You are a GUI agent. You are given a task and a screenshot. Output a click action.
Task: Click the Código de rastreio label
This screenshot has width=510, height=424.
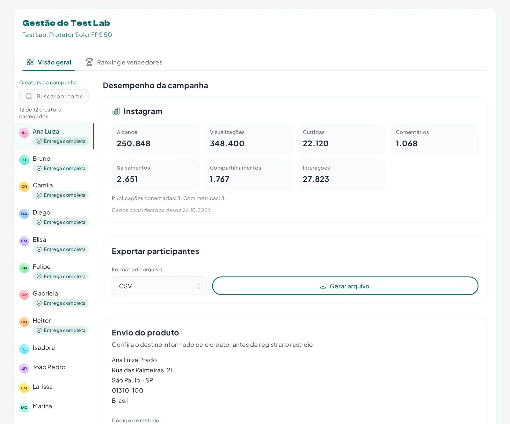click(135, 421)
